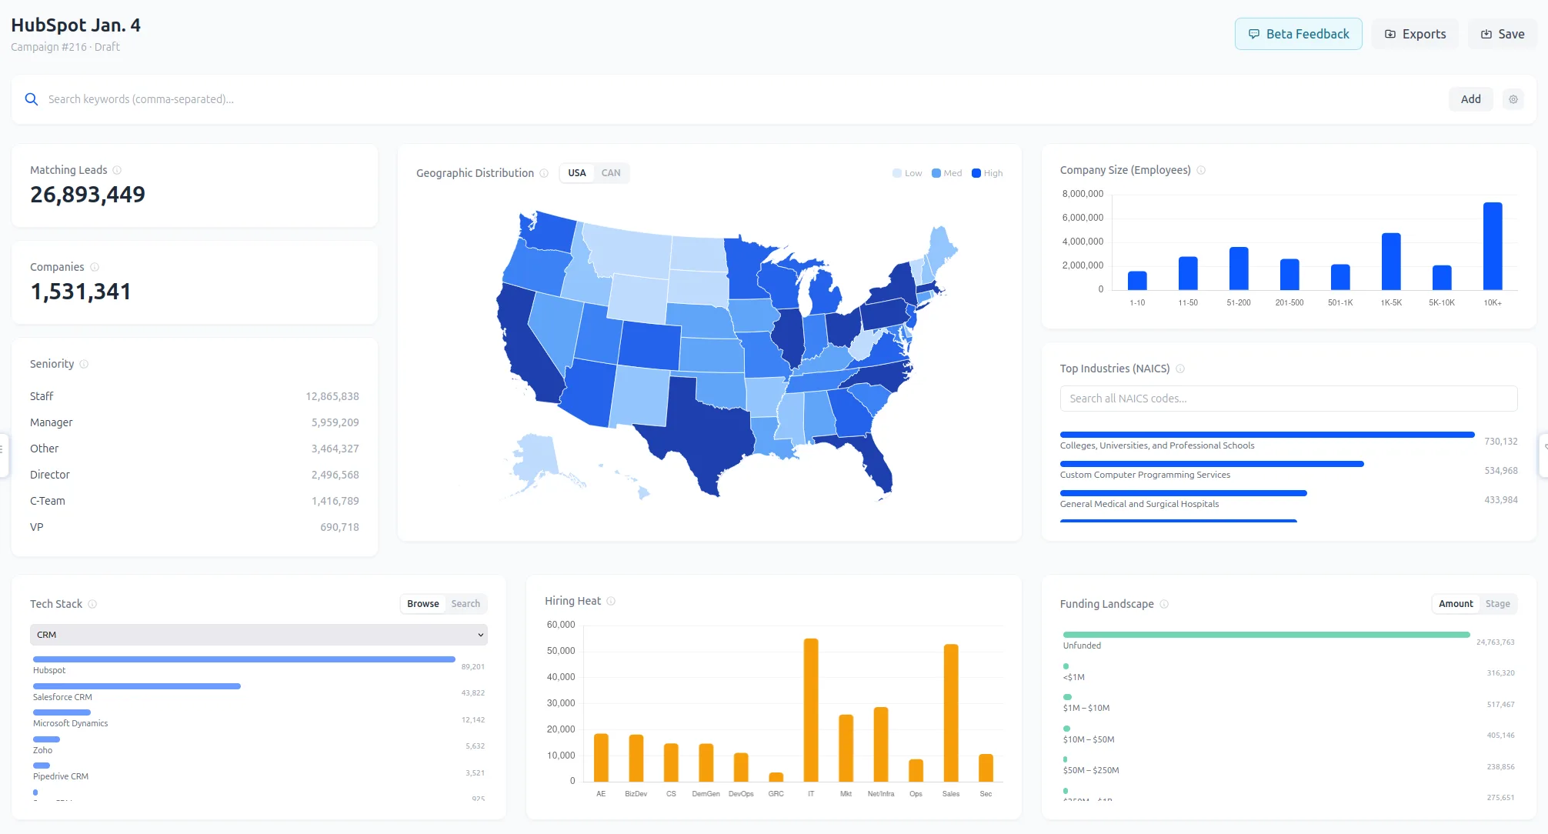Select Funding Landscape Amount tab
Screen dimensions: 1548x834
(1456, 604)
